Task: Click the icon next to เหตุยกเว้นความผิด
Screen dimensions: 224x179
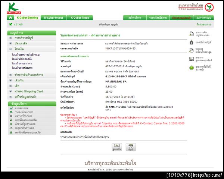Action: tap(11, 128)
